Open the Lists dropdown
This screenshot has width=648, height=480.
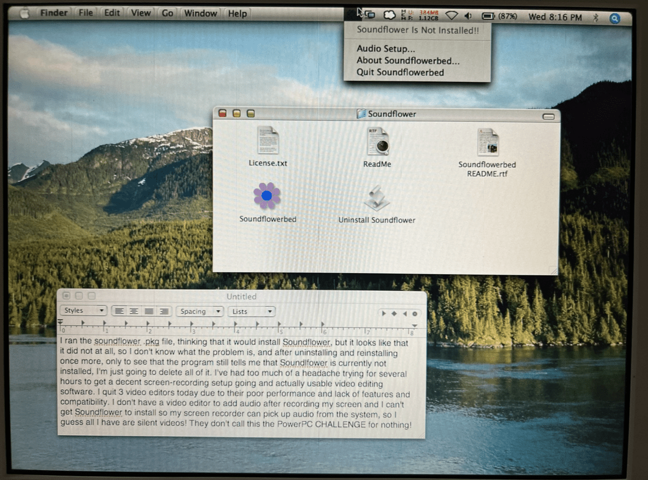click(x=251, y=312)
